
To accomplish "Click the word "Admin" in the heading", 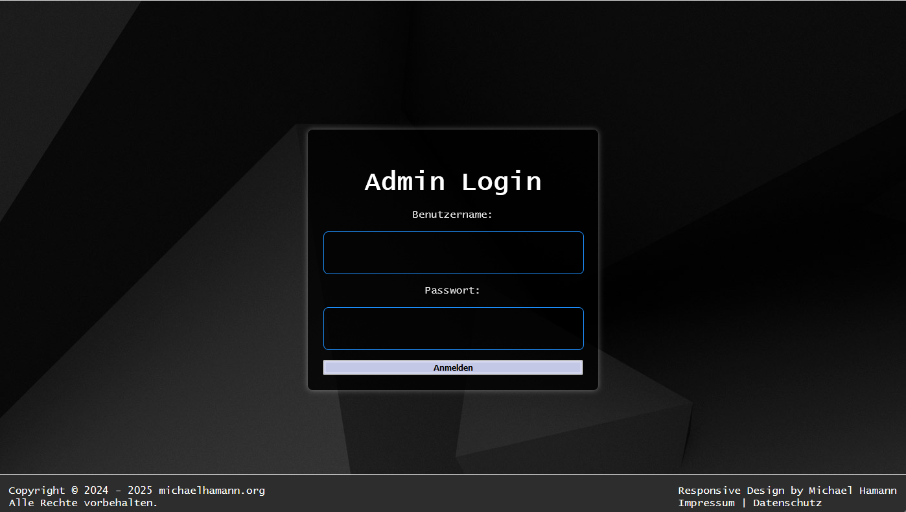I will coord(405,181).
